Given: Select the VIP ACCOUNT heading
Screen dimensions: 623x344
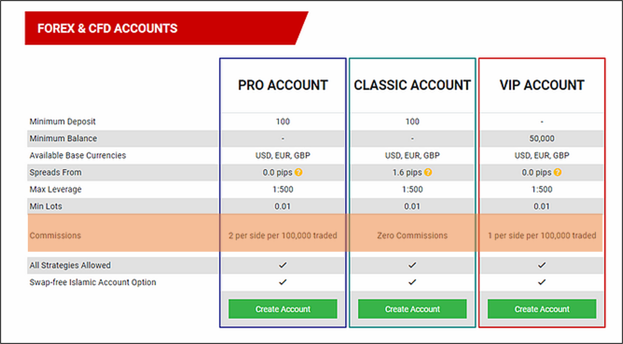Looking at the screenshot, I should (x=542, y=85).
